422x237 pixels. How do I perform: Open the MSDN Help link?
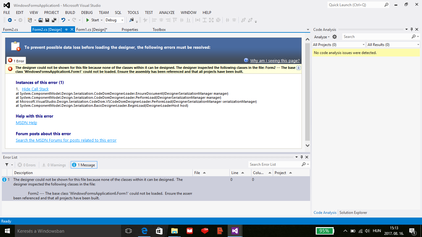(x=26, y=123)
